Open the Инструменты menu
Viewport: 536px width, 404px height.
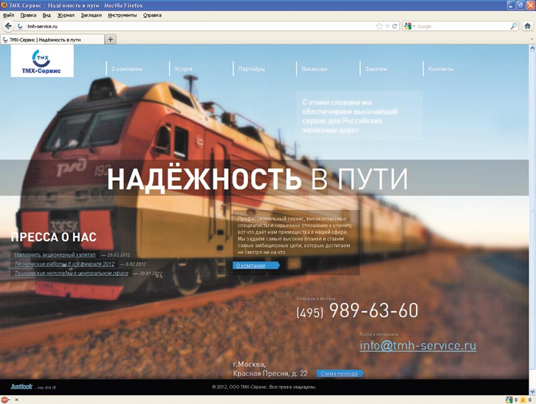pos(121,15)
